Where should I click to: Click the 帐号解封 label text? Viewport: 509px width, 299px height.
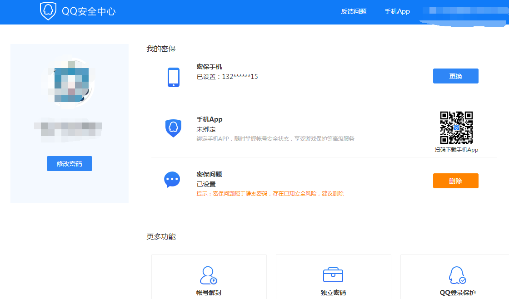click(x=209, y=293)
